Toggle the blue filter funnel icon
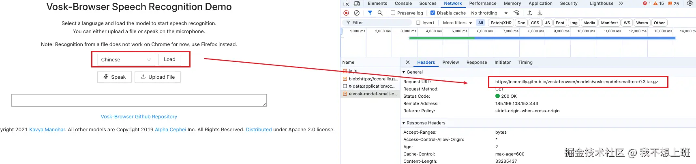The image size is (696, 164). click(370, 13)
